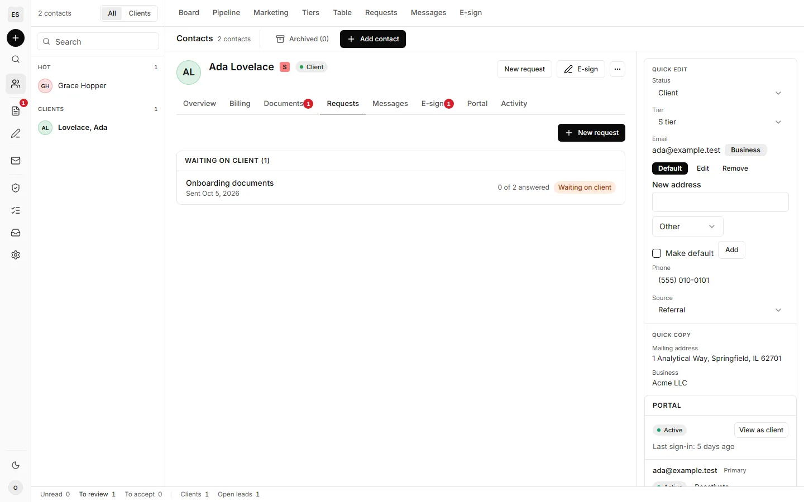Click the O user avatar at bottom left

click(16, 487)
